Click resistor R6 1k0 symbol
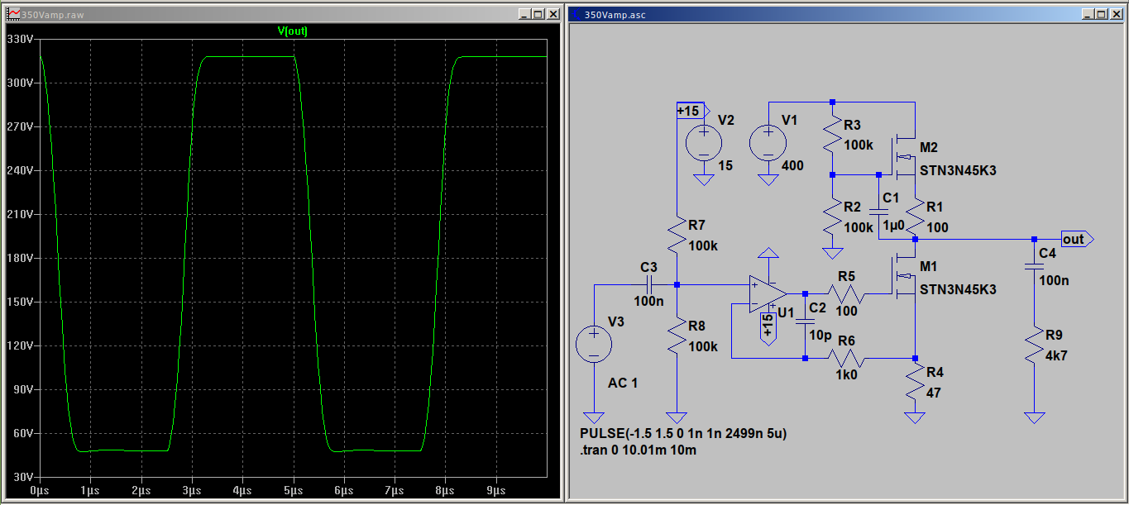Screen dimensions: 1129x505 tap(846, 358)
